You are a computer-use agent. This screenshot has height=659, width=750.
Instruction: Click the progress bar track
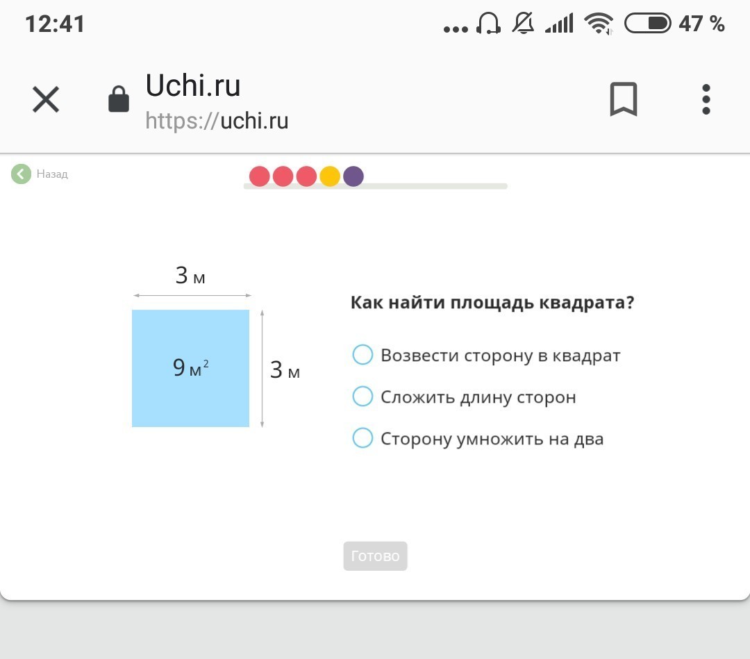(435, 186)
